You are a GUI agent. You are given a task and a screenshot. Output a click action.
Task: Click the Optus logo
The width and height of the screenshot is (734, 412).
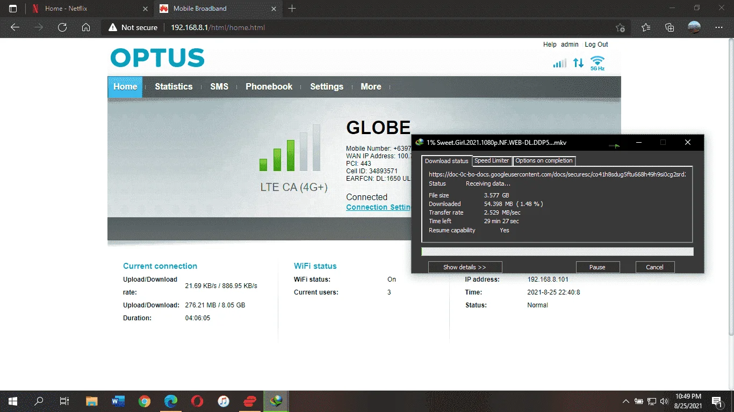[157, 58]
